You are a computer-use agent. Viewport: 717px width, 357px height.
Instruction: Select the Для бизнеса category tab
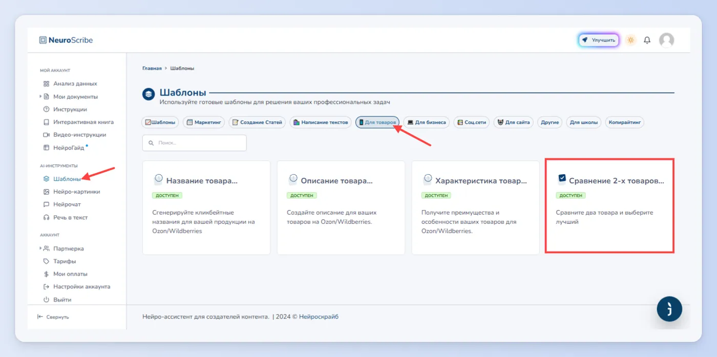427,122
